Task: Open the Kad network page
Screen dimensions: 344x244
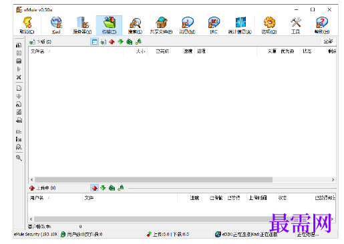Action: click(56, 25)
